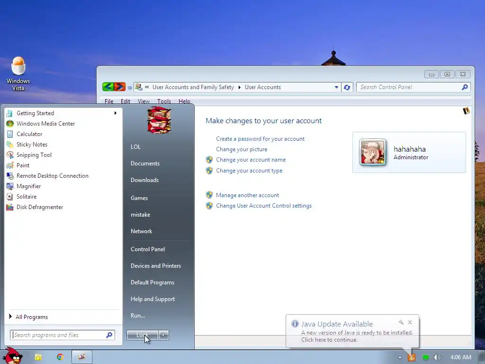
Task: Open the Run... dialog
Action: coord(138,316)
